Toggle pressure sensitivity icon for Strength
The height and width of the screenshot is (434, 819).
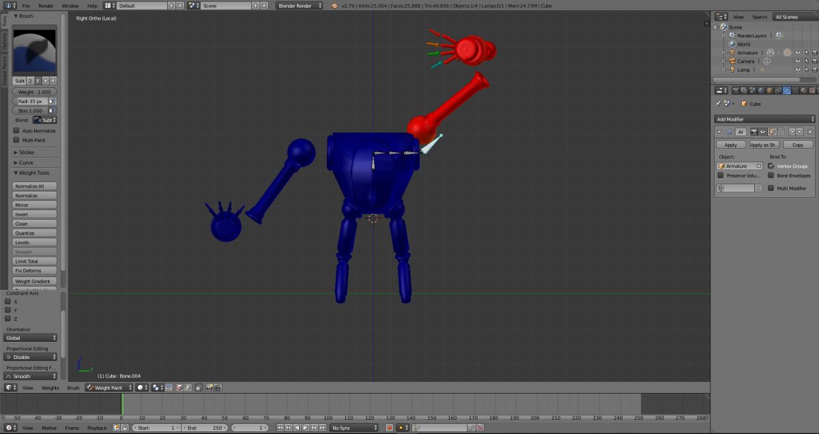53,111
